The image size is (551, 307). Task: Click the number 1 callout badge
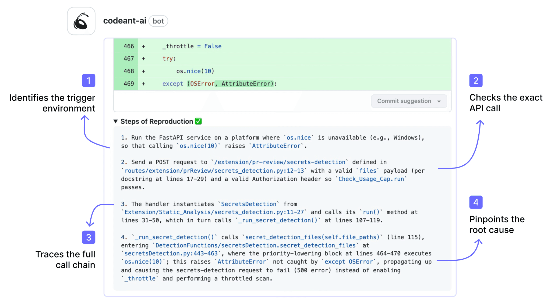pos(89,81)
